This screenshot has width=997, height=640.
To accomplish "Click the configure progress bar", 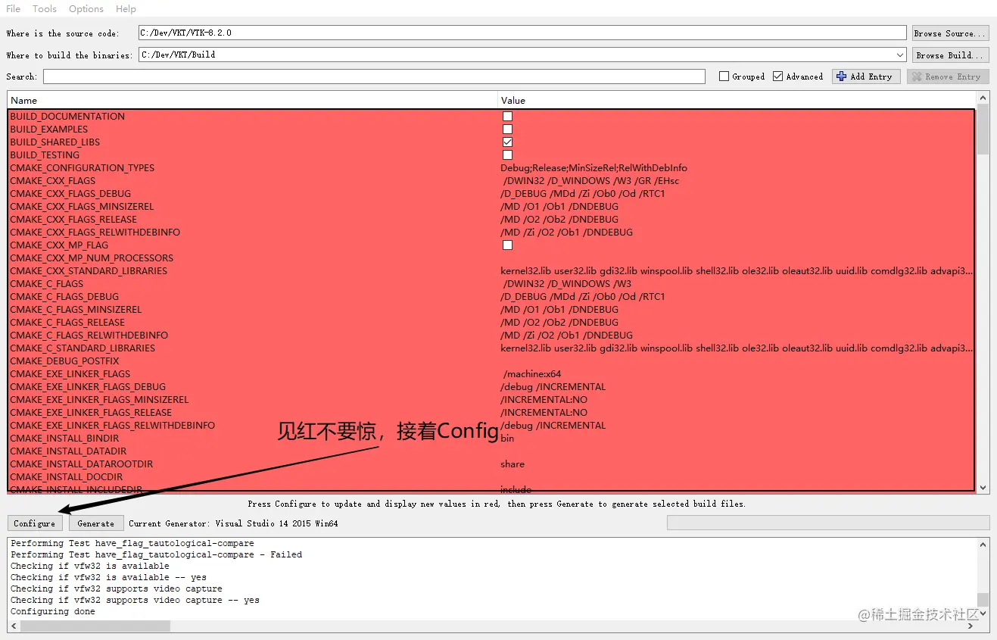I will [x=828, y=523].
